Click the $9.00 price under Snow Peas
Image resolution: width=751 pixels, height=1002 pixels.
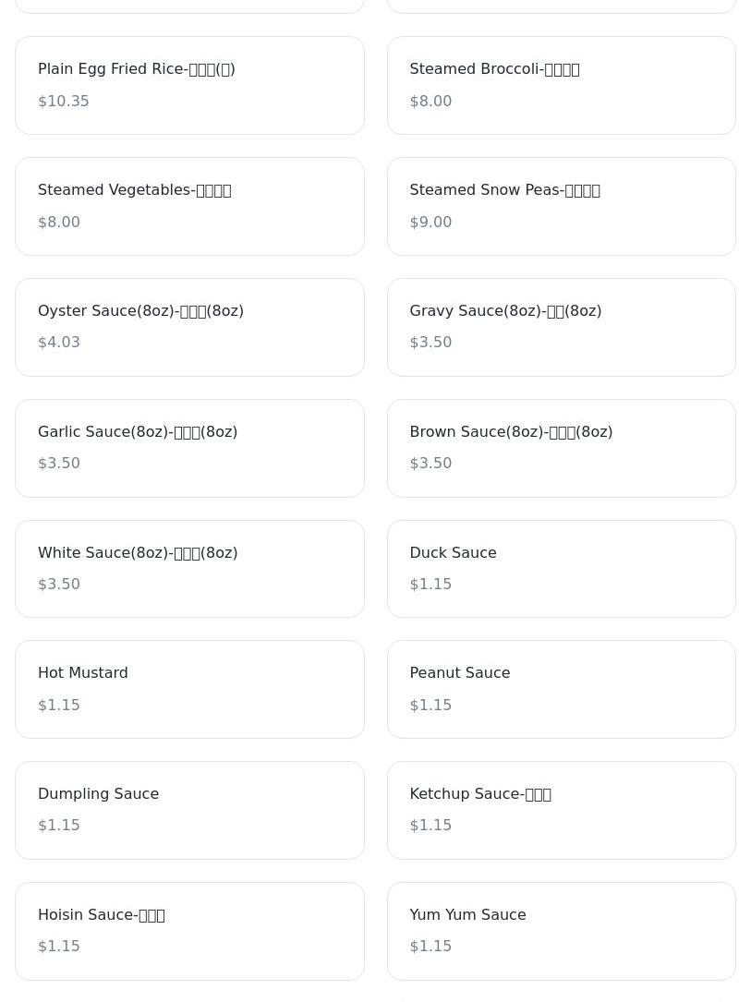pyautogui.click(x=430, y=223)
